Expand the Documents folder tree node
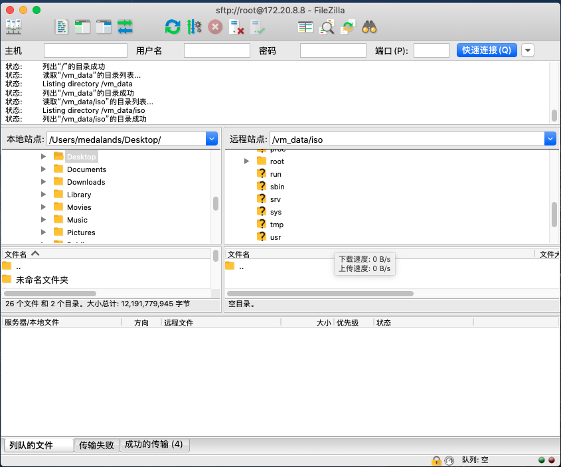Screen dimensions: 561x467 (43, 169)
